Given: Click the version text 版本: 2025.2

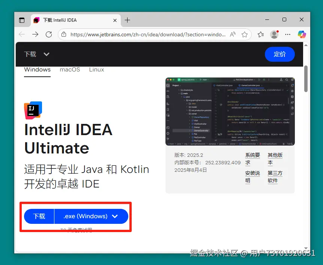Looking at the screenshot, I should pos(189,155).
